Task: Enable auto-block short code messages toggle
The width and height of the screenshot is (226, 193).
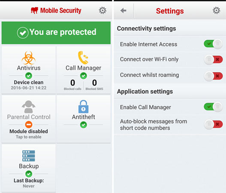Action: click(213, 124)
